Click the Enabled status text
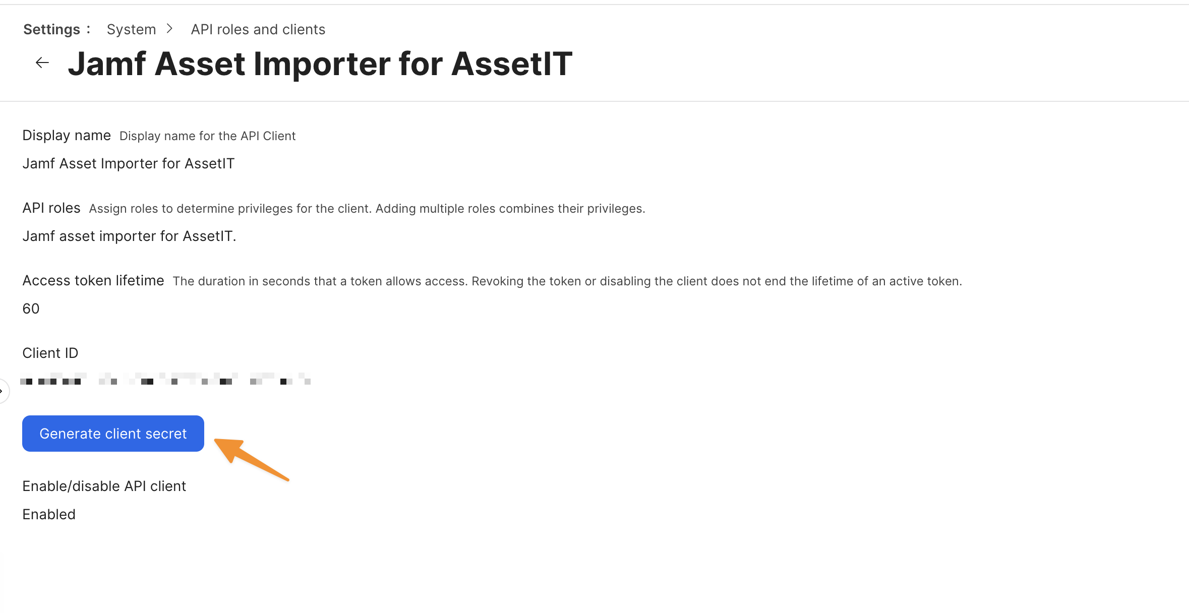Image resolution: width=1189 pixels, height=613 pixels. [x=49, y=514]
